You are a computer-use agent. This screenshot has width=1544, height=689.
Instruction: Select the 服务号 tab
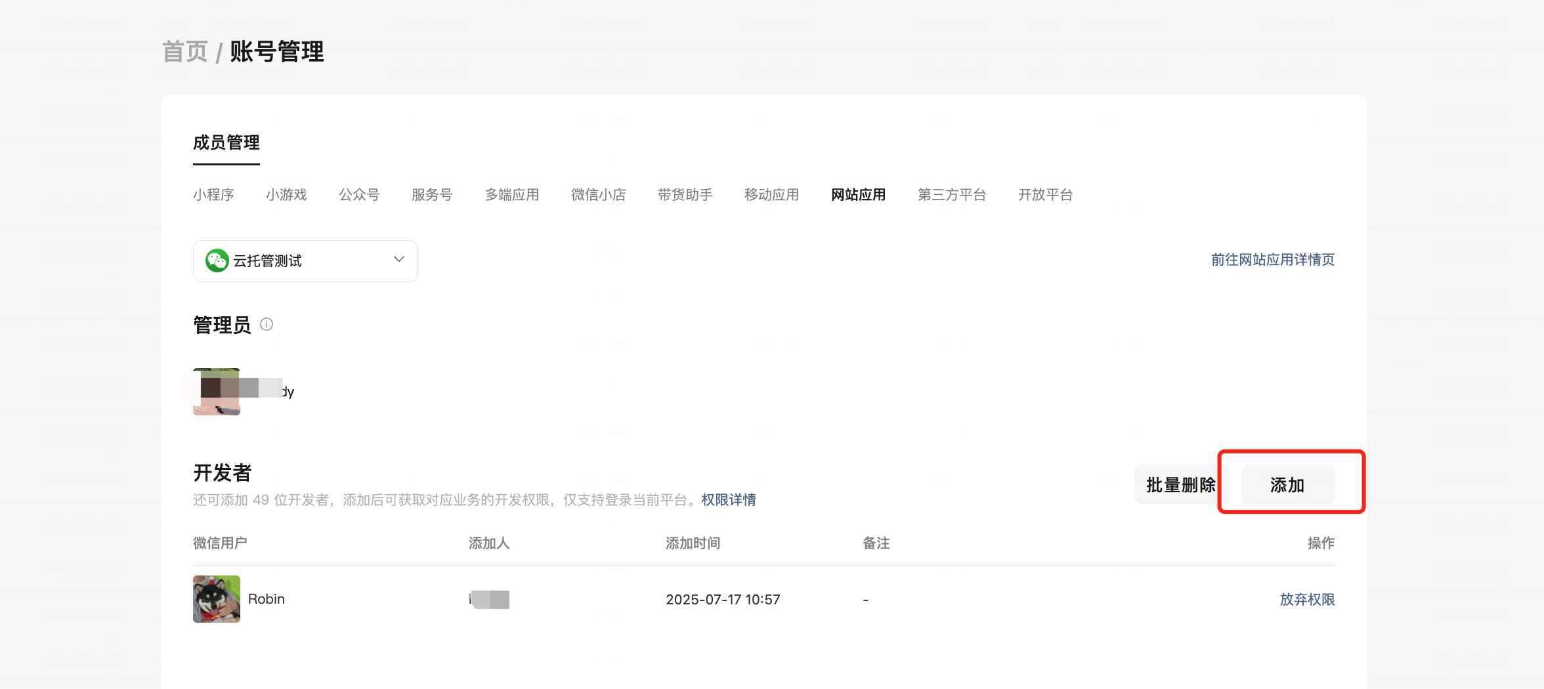click(432, 195)
